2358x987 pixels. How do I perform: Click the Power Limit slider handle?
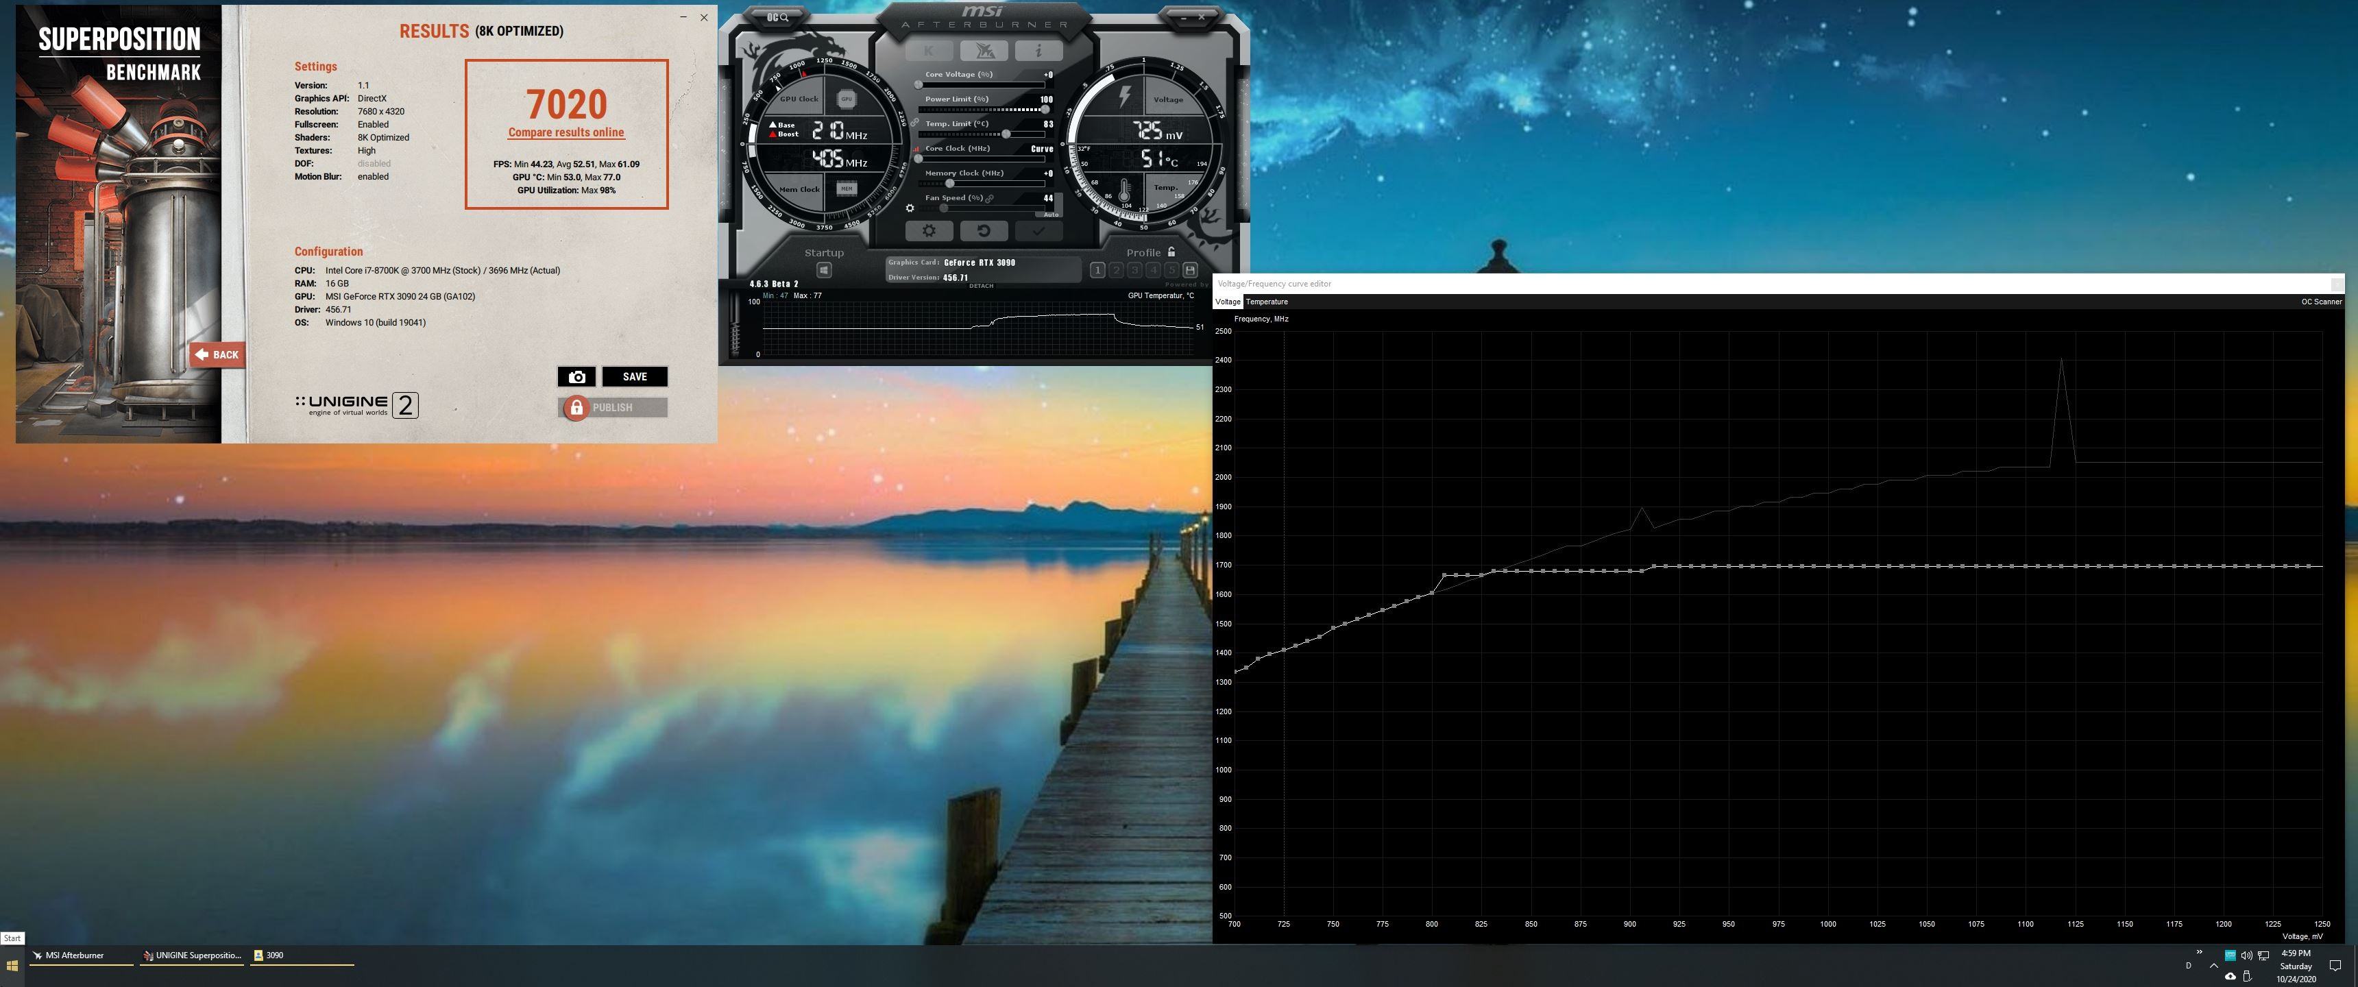[x=1045, y=110]
